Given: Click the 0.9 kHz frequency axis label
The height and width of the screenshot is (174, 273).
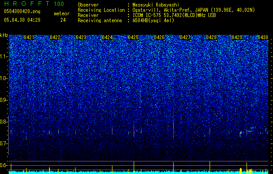Looking at the screenshot, I should pyautogui.click(x=4, y=100).
